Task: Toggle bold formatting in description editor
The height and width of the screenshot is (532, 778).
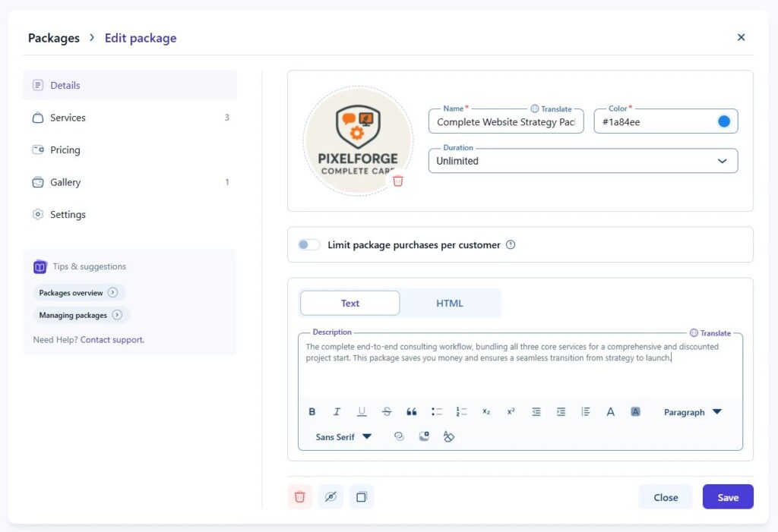Action: pos(312,412)
